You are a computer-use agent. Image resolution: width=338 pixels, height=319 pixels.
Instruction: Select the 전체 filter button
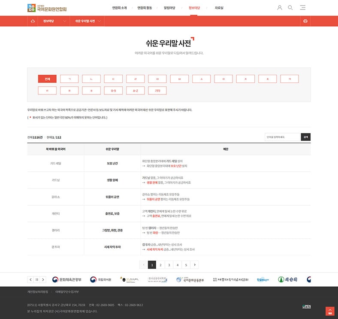click(47, 79)
